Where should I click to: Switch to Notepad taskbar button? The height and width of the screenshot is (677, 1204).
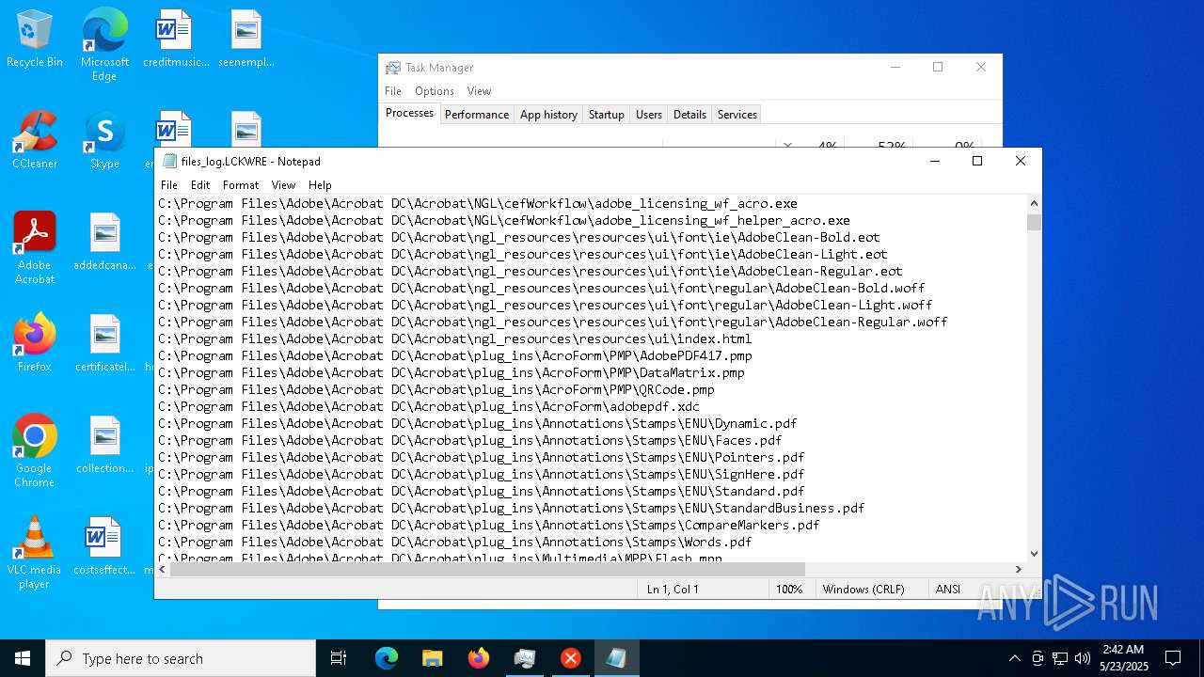pyautogui.click(x=616, y=658)
